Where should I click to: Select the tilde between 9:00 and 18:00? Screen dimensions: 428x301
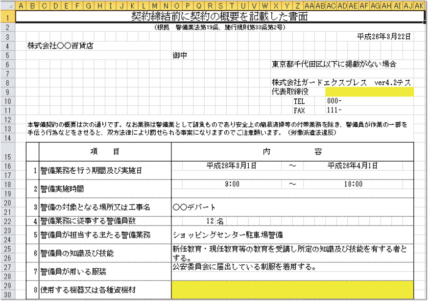[x=292, y=184]
